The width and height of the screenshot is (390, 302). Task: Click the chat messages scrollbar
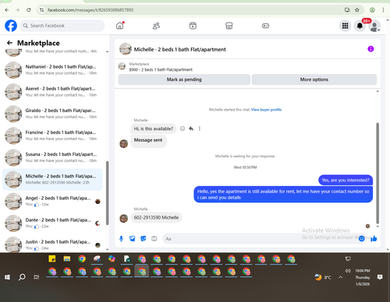(378, 173)
